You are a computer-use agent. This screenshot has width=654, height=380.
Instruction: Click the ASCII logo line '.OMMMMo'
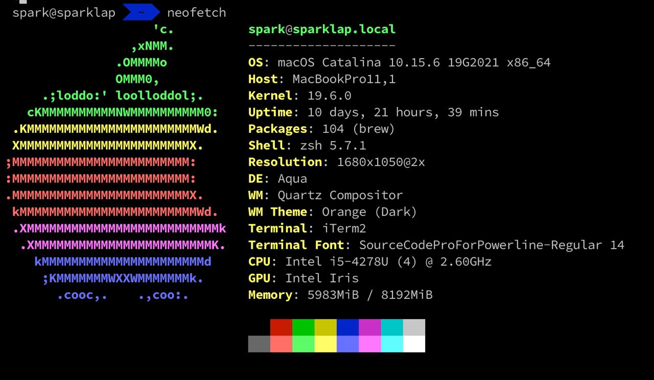click(141, 62)
